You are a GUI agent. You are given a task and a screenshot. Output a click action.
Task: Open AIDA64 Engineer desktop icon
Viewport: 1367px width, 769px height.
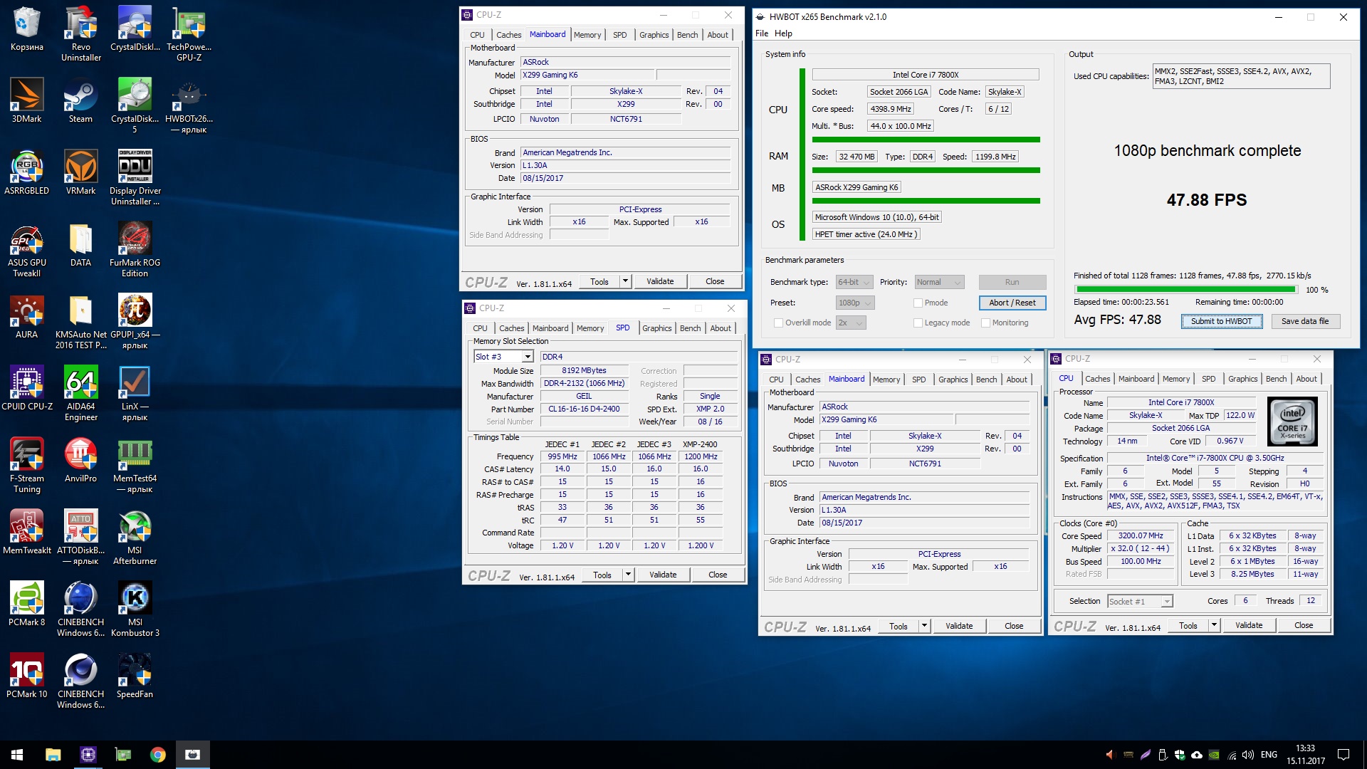click(80, 394)
